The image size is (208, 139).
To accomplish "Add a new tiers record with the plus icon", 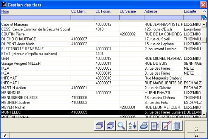I will 155,126.
